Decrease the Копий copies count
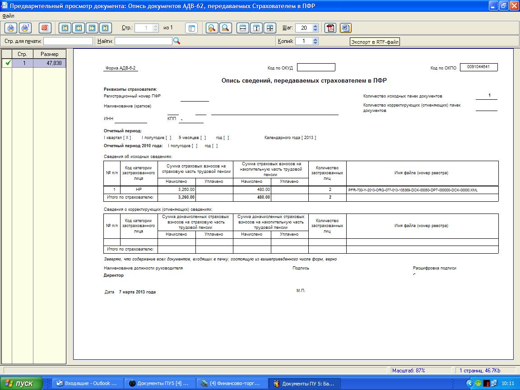 click(x=315, y=43)
